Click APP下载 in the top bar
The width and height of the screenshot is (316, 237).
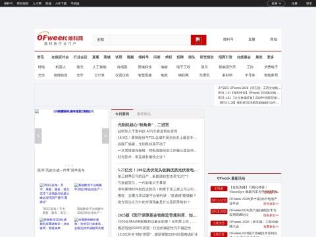(x=61, y=3)
